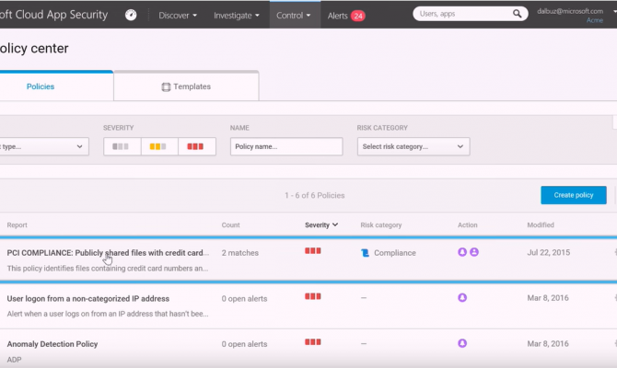Open User logon from non-categorized IP policy
The width and height of the screenshot is (617, 368).
[x=88, y=298]
